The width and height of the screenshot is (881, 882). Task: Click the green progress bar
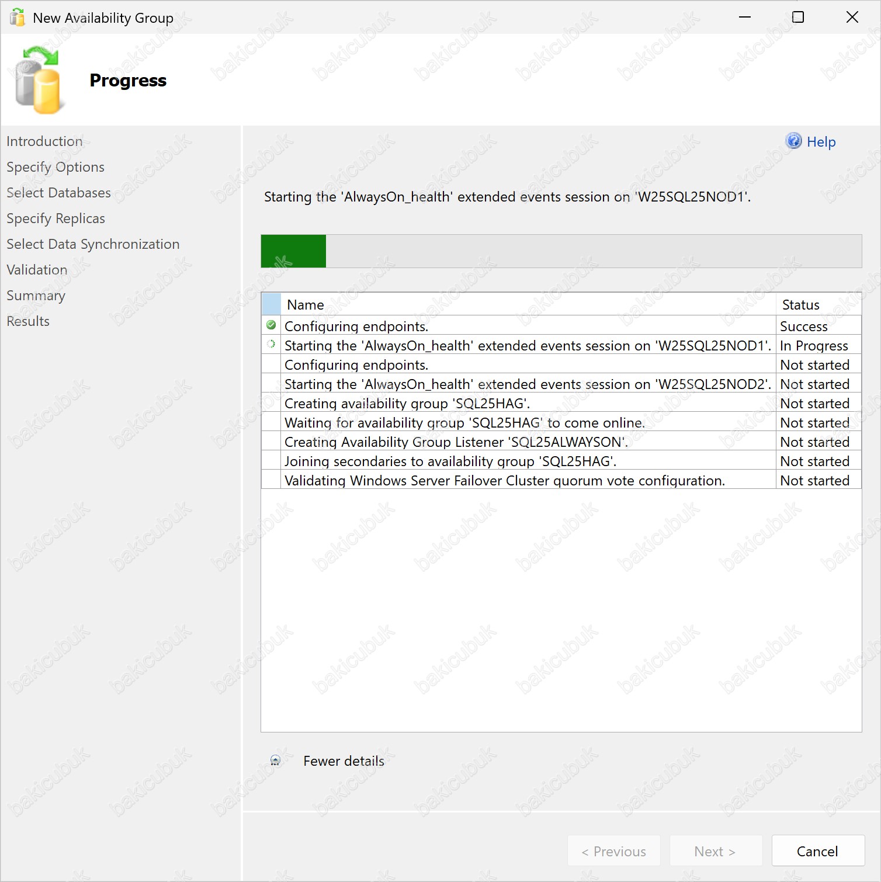tap(293, 251)
